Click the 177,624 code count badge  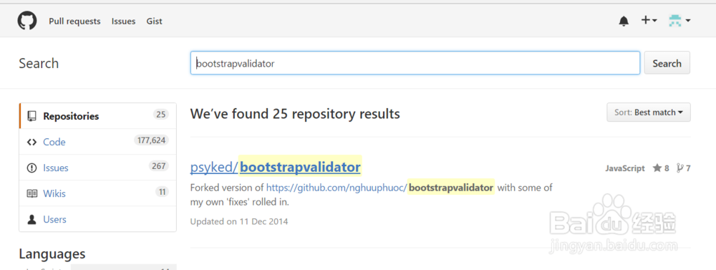coord(151,140)
